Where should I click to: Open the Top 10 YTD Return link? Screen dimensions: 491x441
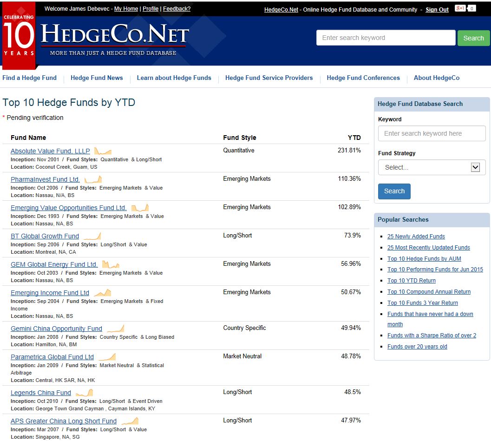pyautogui.click(x=411, y=281)
